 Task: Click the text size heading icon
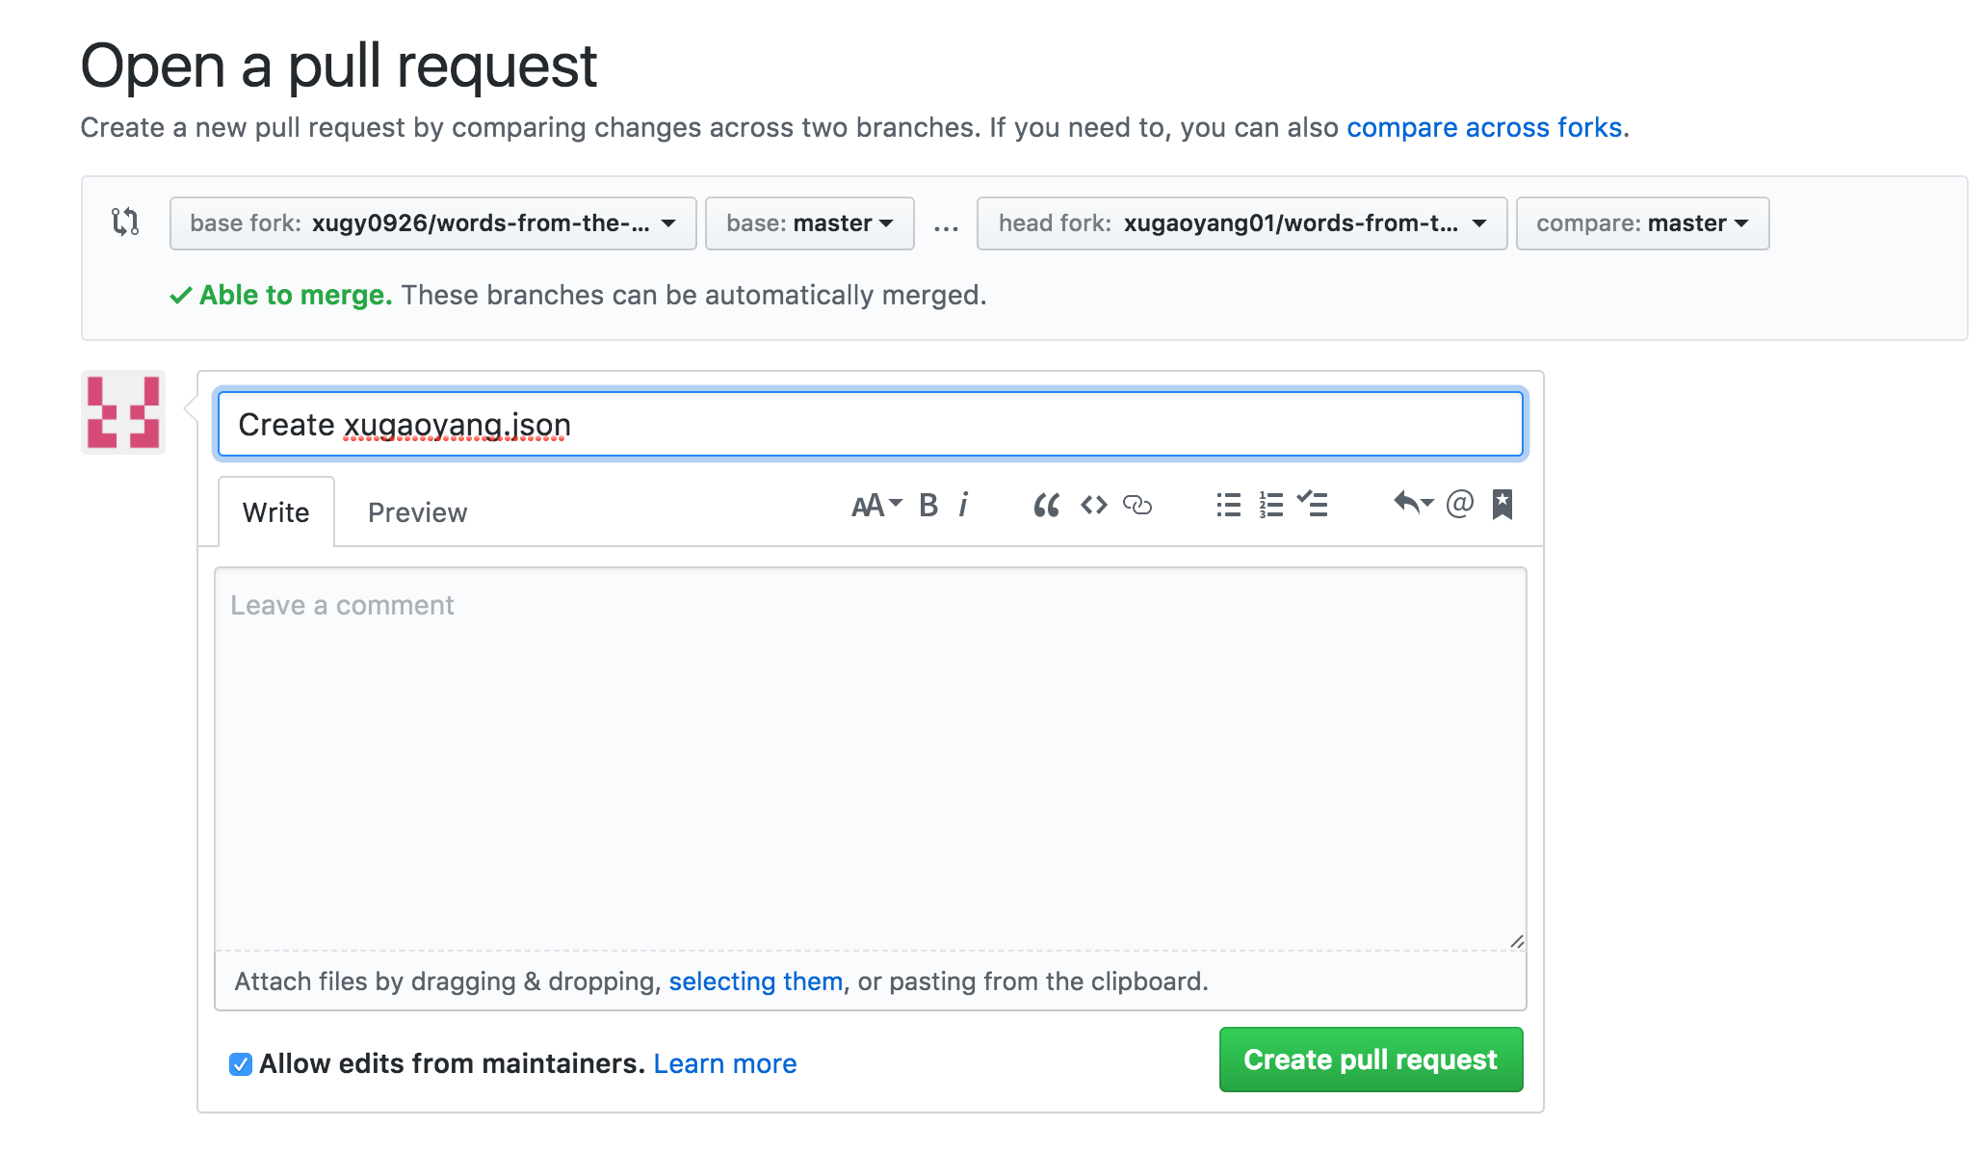point(875,506)
